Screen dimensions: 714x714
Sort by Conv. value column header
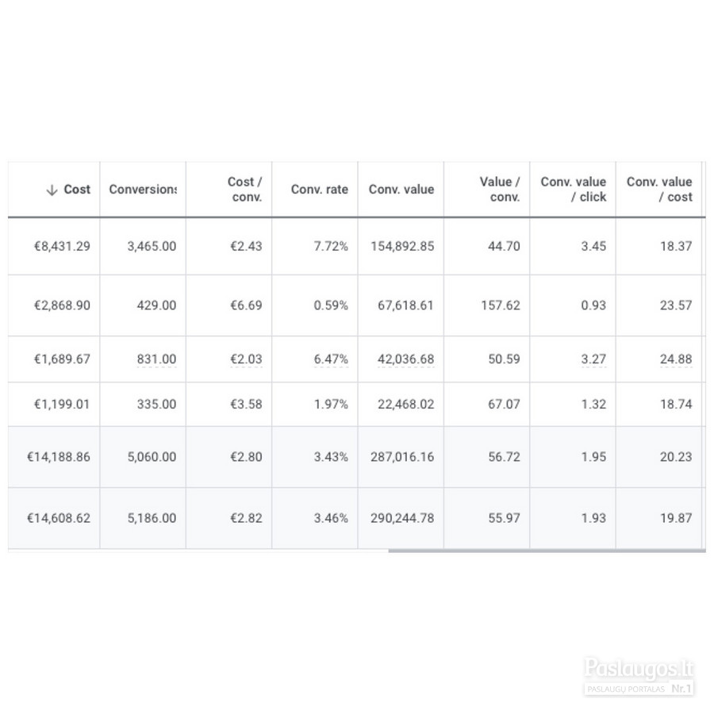pyautogui.click(x=401, y=190)
